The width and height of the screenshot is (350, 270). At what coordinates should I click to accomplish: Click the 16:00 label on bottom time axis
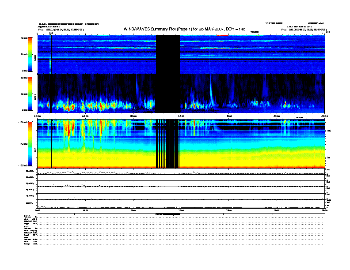click(229, 210)
